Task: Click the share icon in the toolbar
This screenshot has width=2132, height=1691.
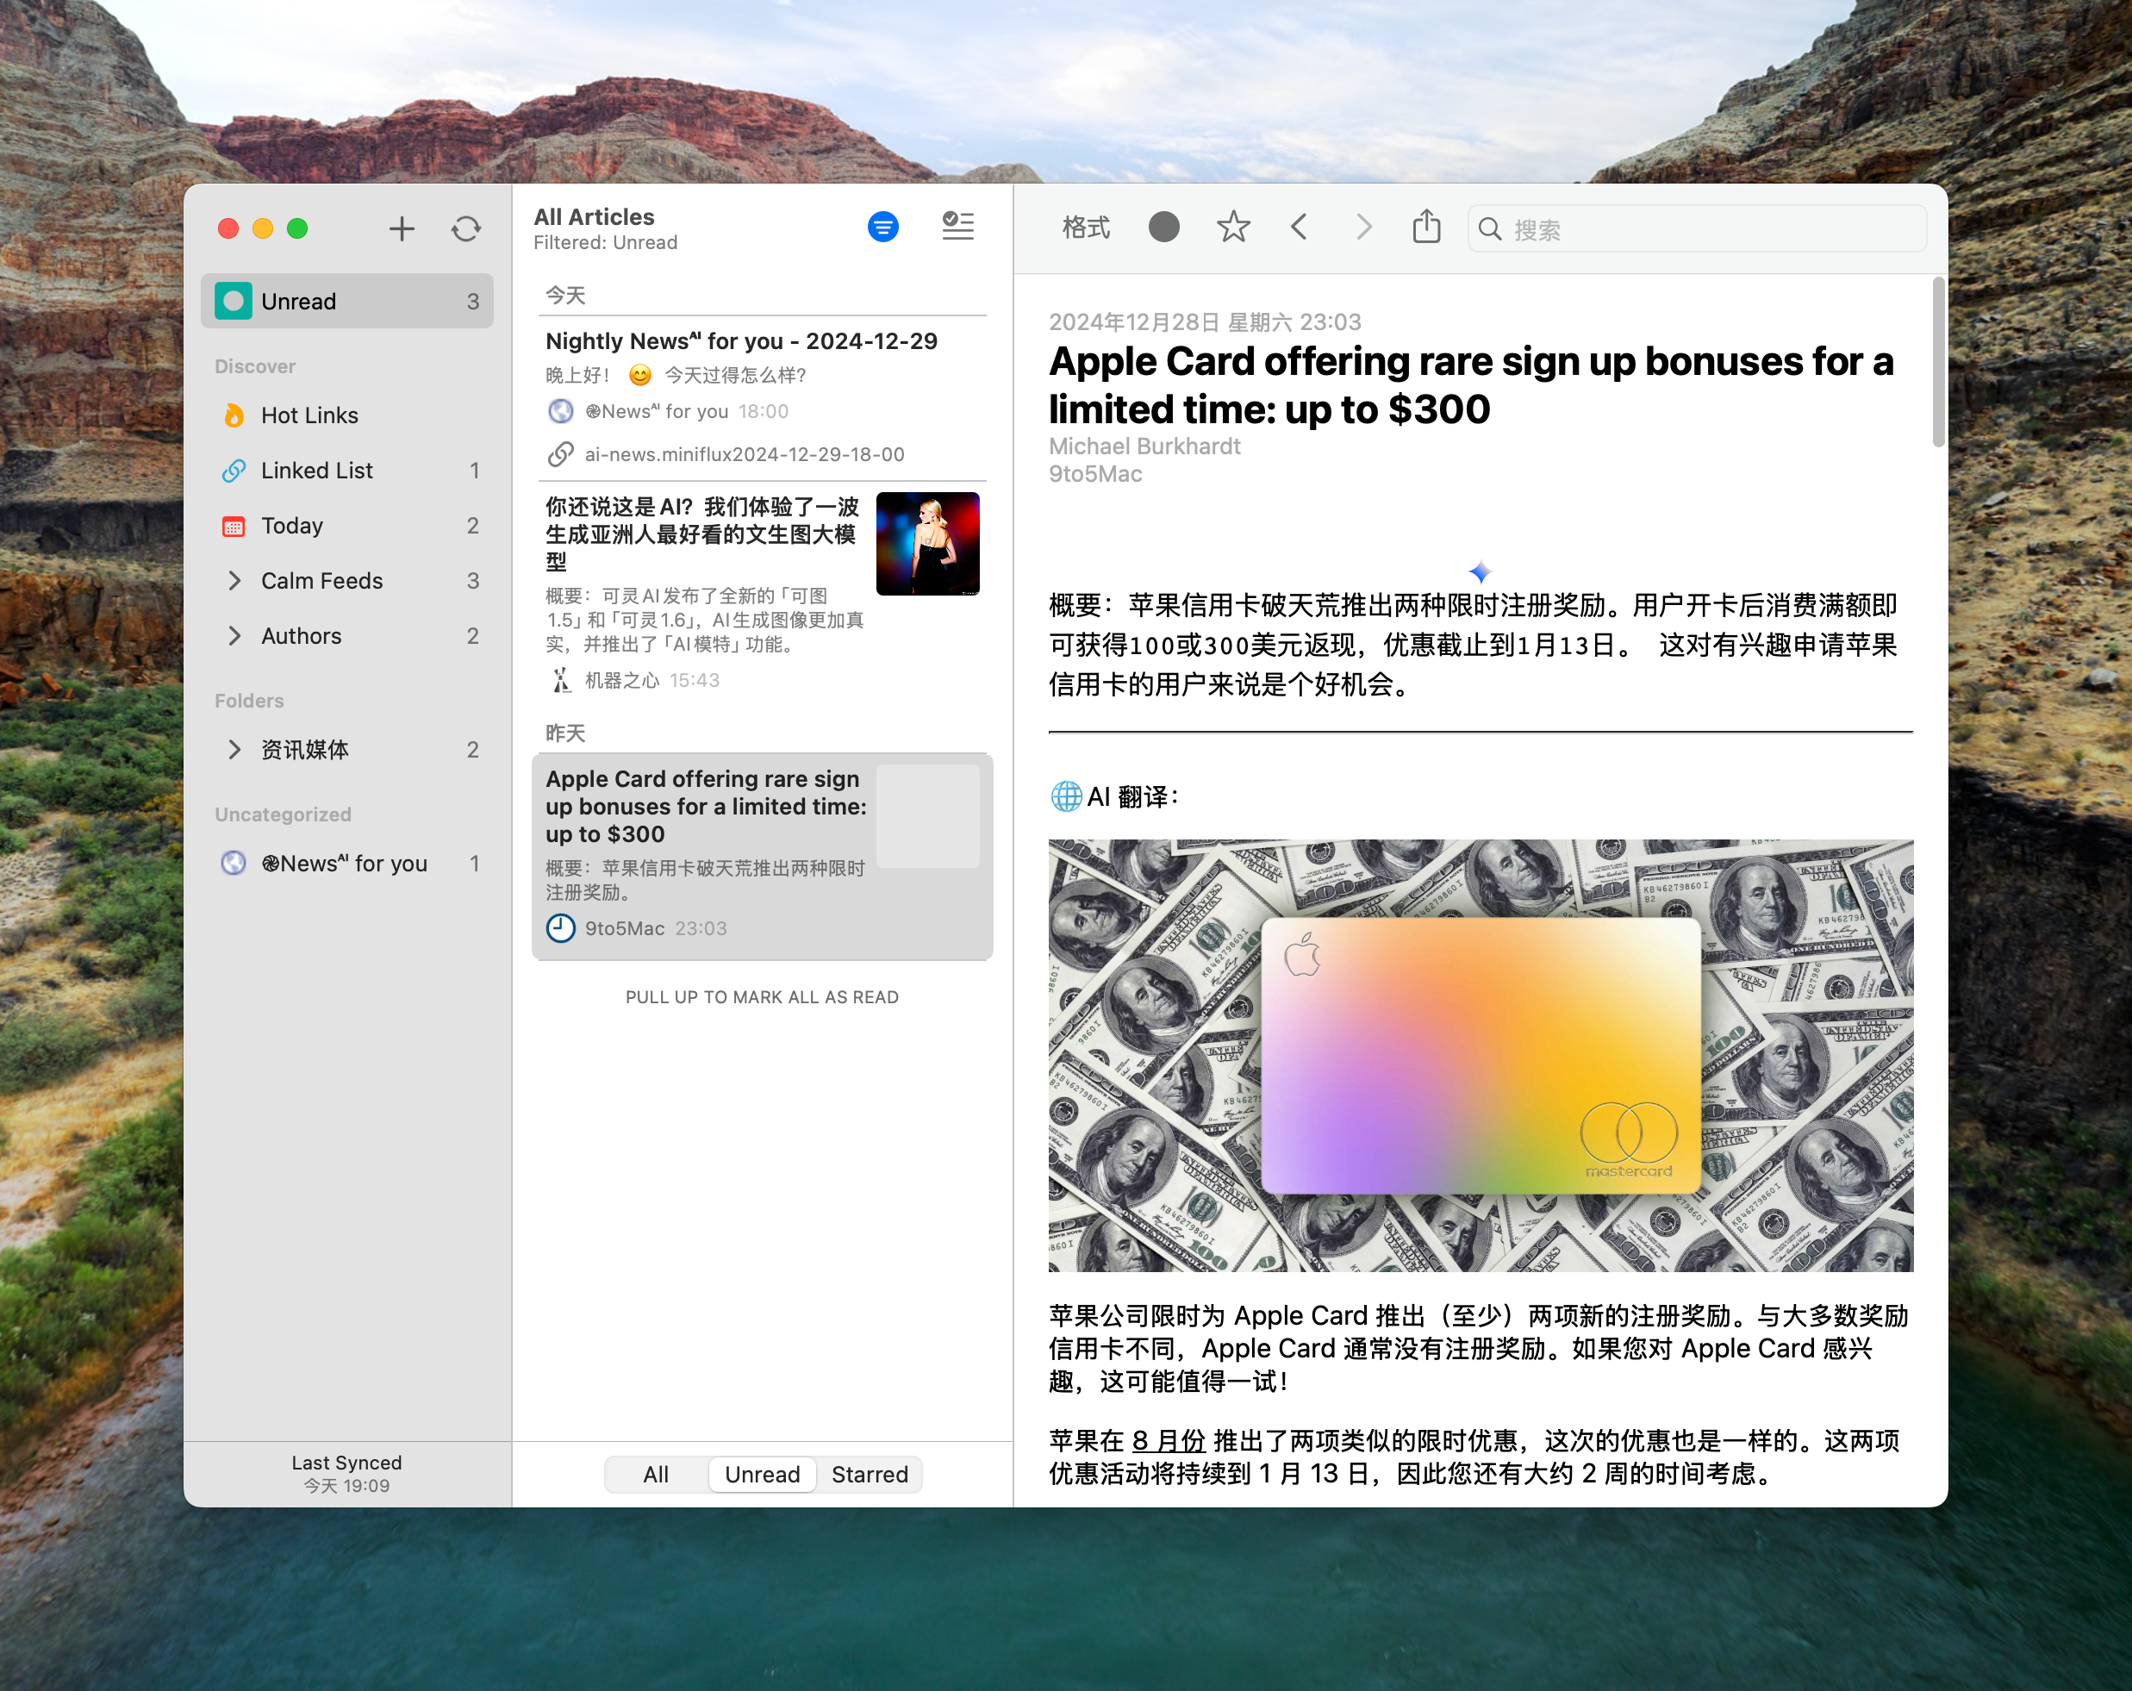Action: pyautogui.click(x=1426, y=227)
